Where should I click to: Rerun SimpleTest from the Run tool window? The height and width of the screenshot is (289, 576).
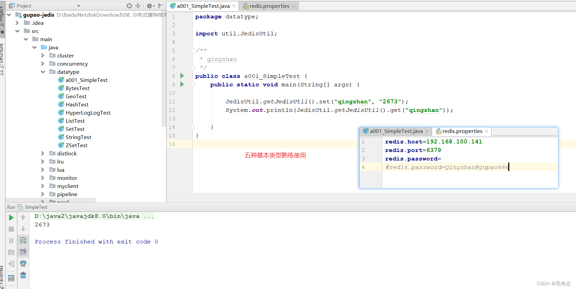point(11,218)
